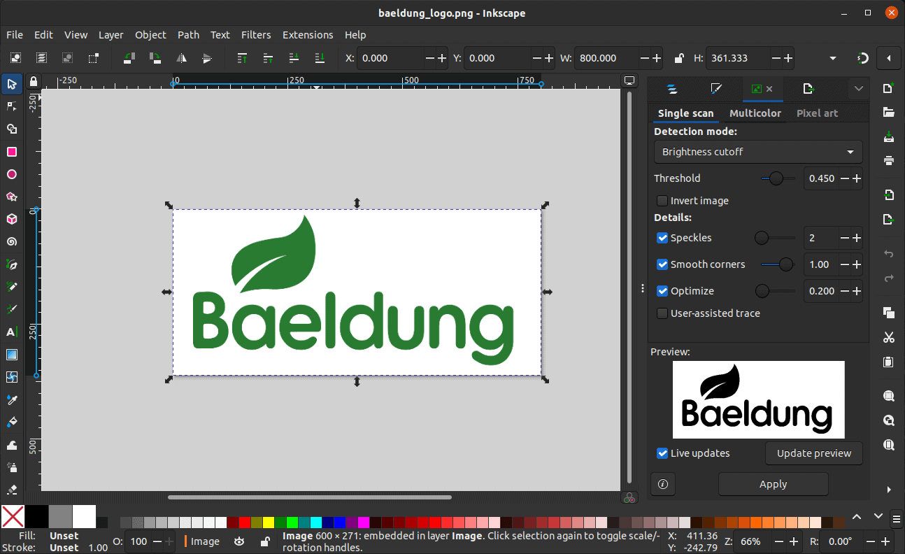Select the Spiral tool
905x554 pixels.
(x=11, y=241)
